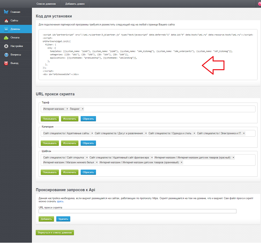261x246 pixels.
Task: Click the green icon next to Оплата
Action: (6, 38)
